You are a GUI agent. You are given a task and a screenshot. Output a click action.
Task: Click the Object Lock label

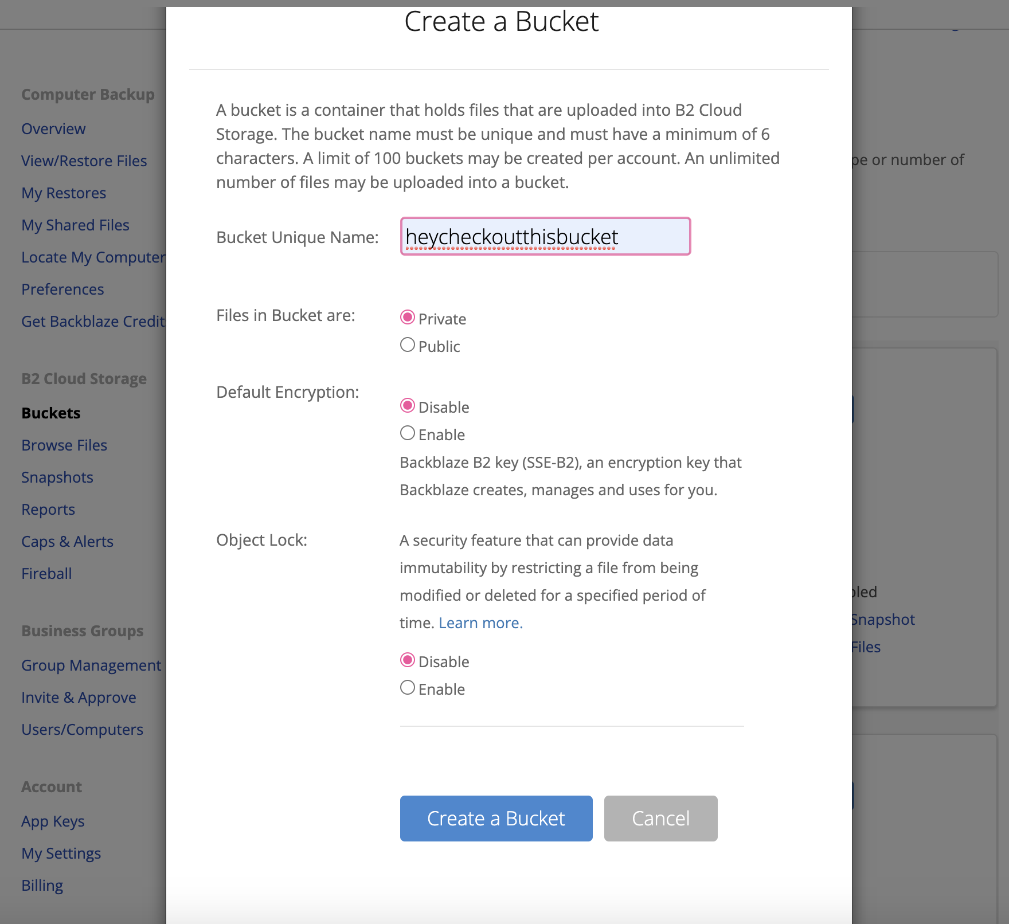262,540
